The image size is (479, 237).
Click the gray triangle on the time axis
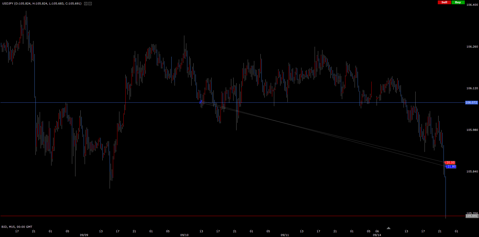click(x=388, y=228)
